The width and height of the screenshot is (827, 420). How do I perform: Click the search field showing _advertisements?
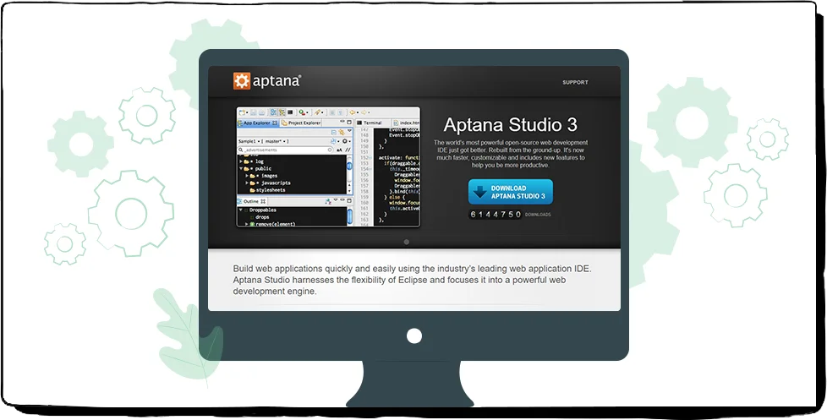[285, 150]
